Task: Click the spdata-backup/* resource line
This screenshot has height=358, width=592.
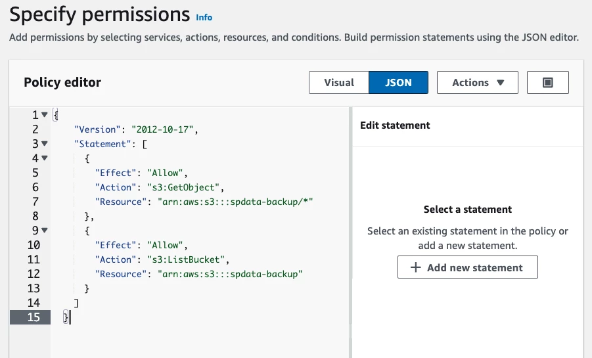Action: tap(204, 202)
